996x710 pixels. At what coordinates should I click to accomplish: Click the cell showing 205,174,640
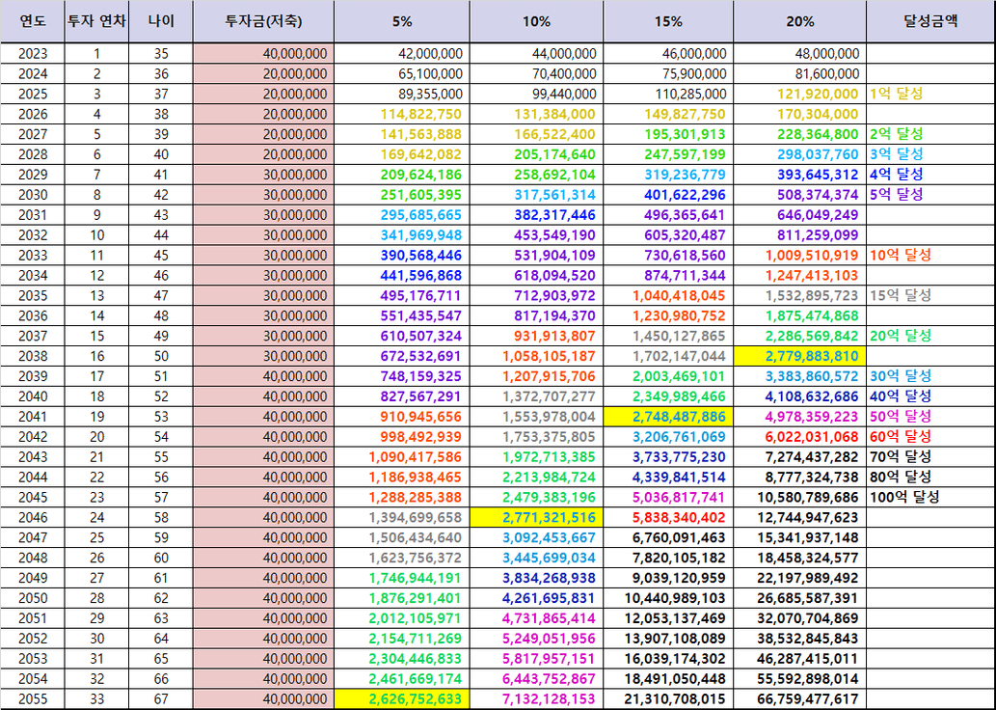point(536,154)
